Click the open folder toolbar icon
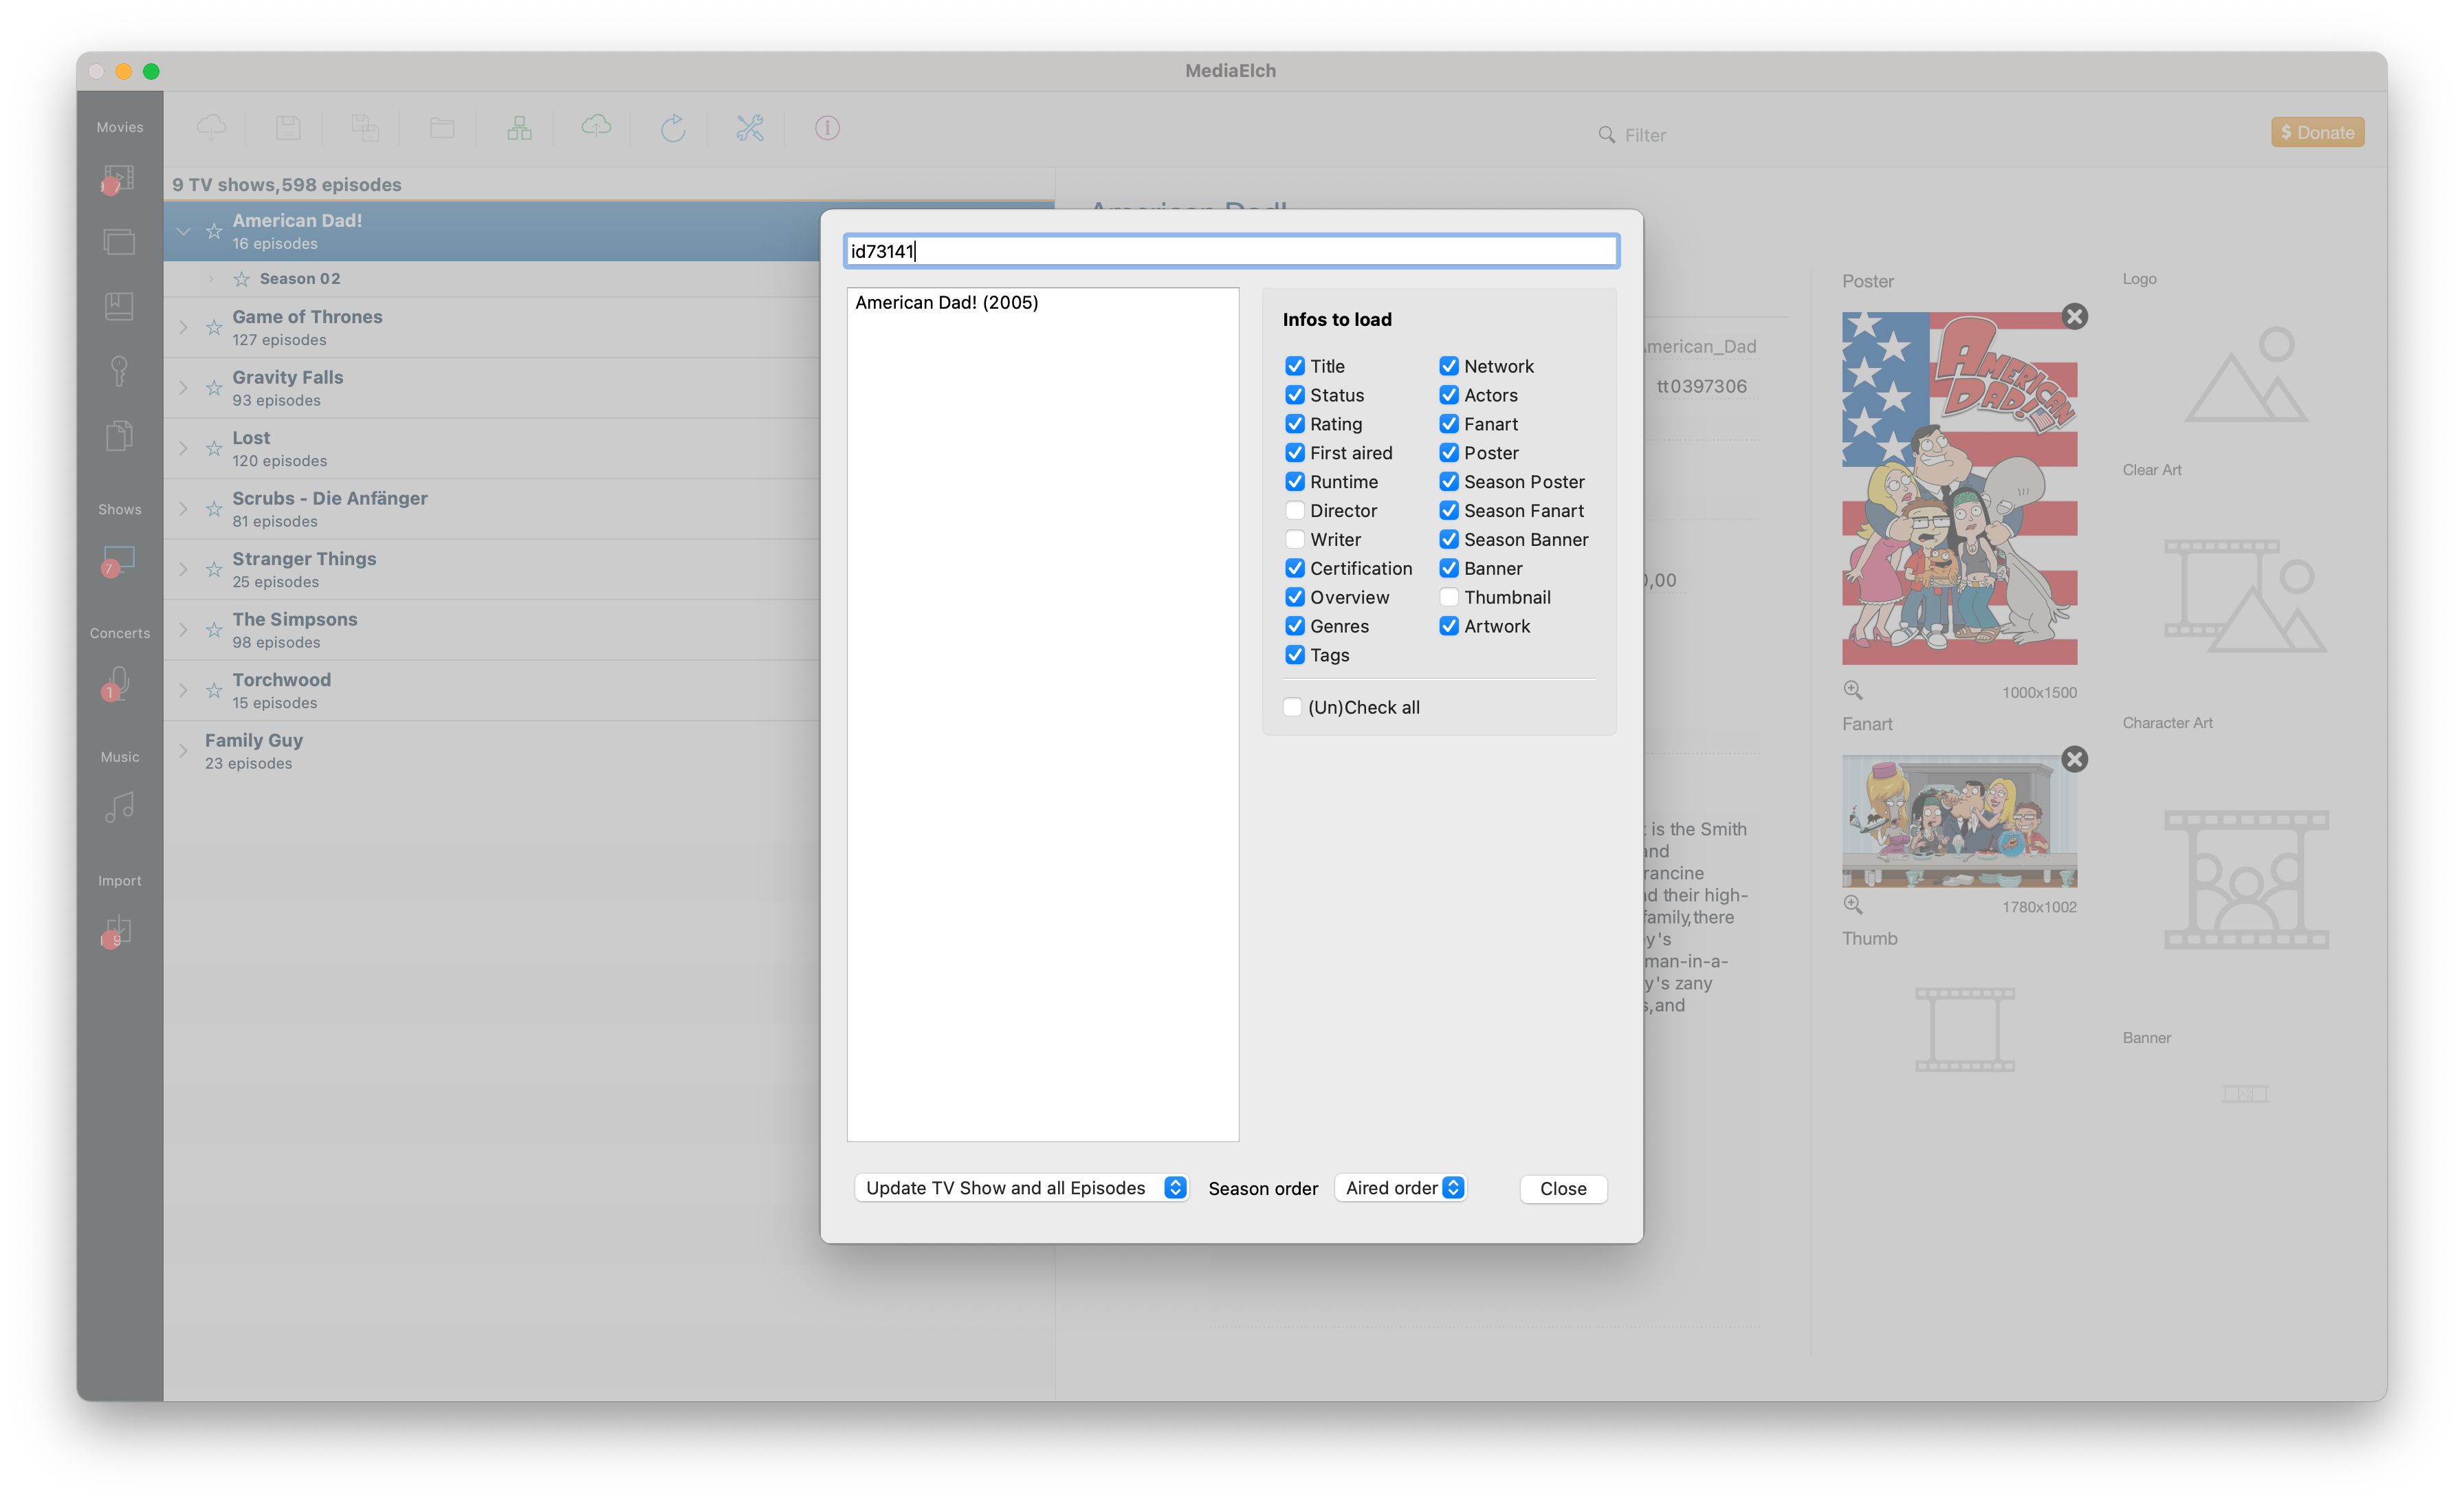Image resolution: width=2464 pixels, height=1503 pixels. tap(442, 127)
